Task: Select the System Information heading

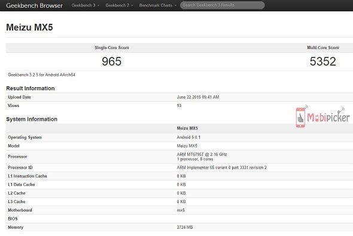Action: (32, 119)
